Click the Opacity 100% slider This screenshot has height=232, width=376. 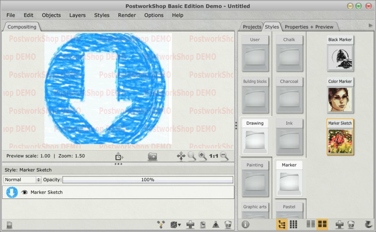coord(148,180)
